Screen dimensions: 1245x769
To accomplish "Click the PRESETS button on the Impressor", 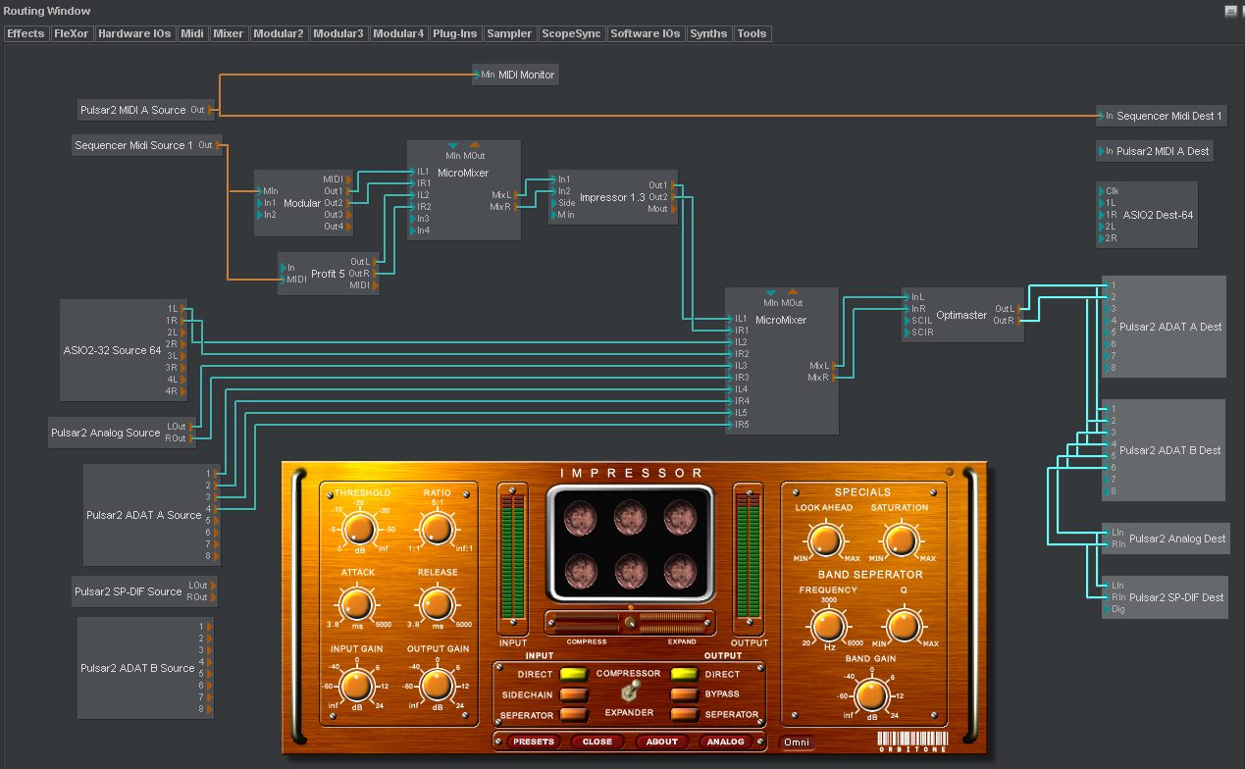I will point(533,742).
